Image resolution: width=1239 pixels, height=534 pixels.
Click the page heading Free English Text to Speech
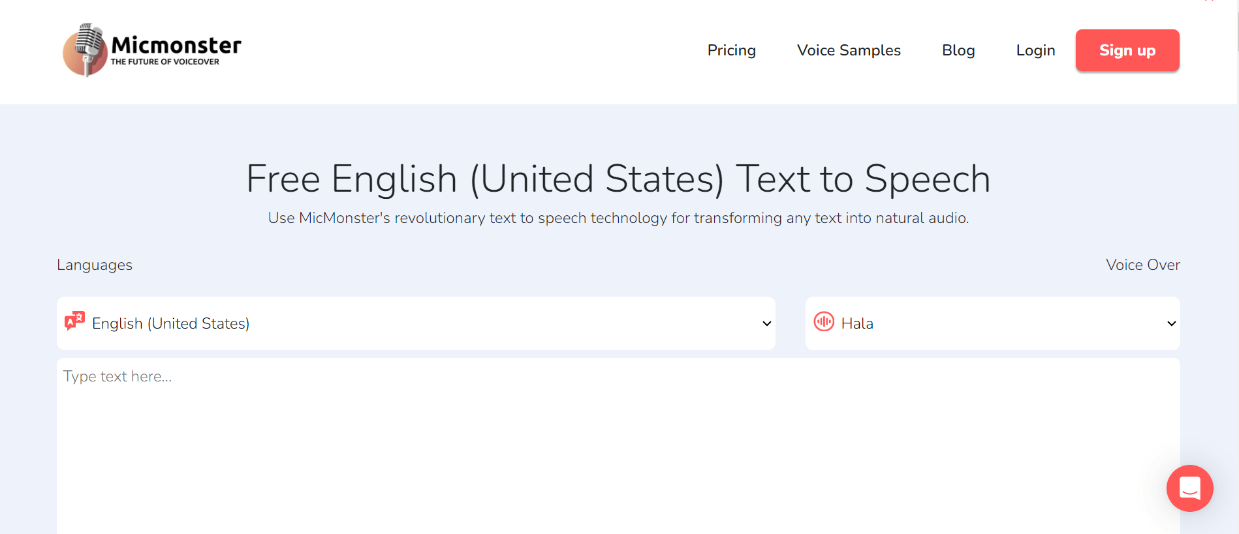click(x=618, y=179)
